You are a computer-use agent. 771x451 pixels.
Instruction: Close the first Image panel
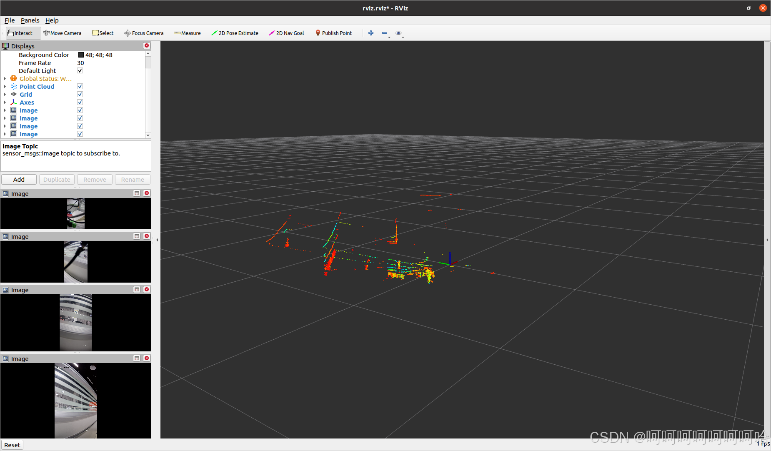(x=147, y=193)
